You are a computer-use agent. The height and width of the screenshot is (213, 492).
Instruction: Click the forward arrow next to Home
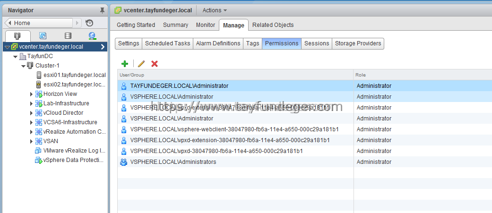click(x=77, y=23)
